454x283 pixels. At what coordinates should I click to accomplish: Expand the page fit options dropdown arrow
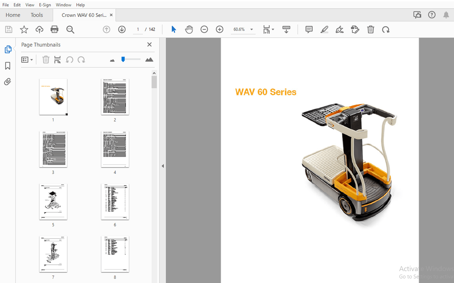pyautogui.click(x=273, y=29)
